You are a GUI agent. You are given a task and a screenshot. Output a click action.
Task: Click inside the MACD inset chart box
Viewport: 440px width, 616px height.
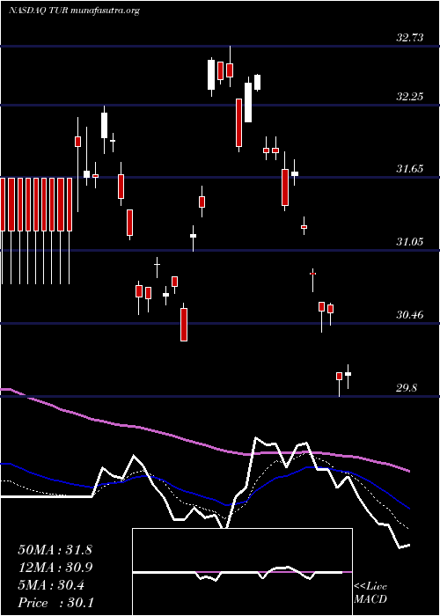(x=242, y=572)
